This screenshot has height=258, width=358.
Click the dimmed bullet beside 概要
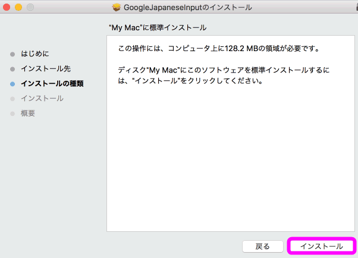(x=12, y=114)
